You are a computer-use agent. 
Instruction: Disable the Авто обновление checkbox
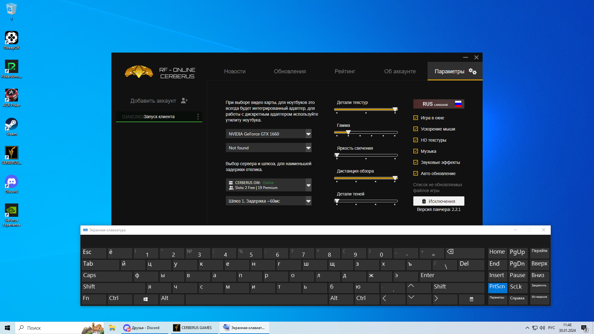415,173
